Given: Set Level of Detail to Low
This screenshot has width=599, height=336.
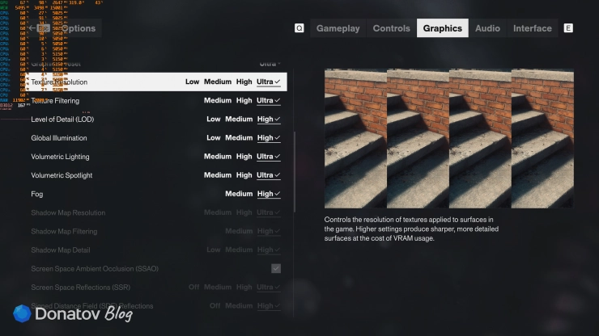Looking at the screenshot, I should tap(214, 119).
